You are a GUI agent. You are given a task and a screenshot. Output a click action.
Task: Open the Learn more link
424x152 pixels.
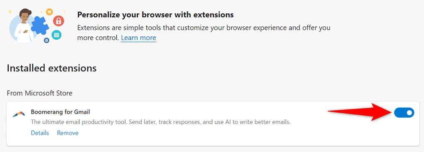pyautogui.click(x=138, y=38)
